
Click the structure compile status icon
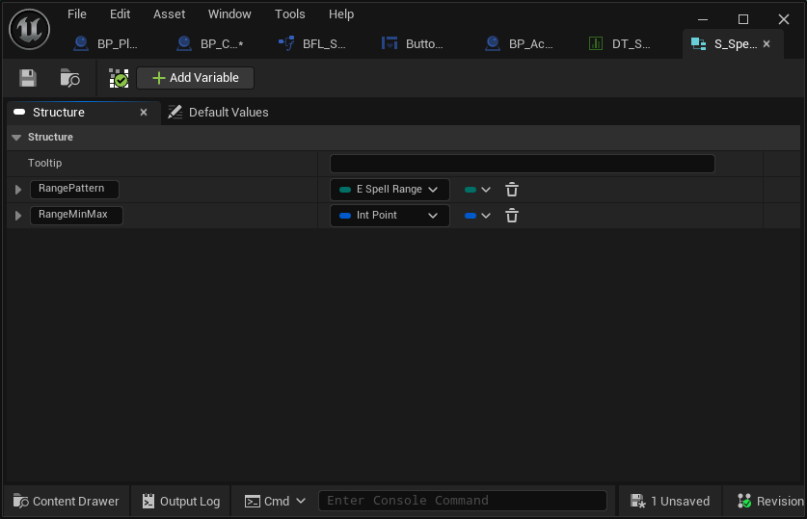click(x=119, y=78)
